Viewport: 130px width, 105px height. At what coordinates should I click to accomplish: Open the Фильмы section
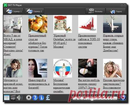[95, 11]
